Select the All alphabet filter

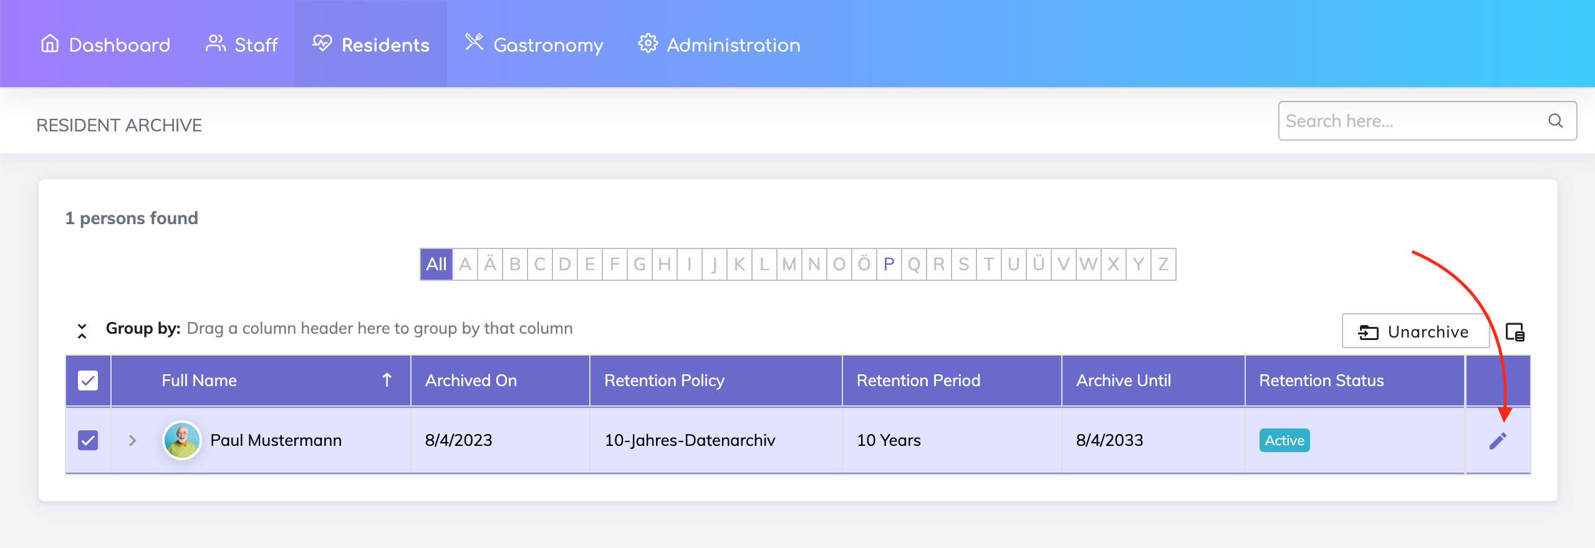tap(436, 264)
